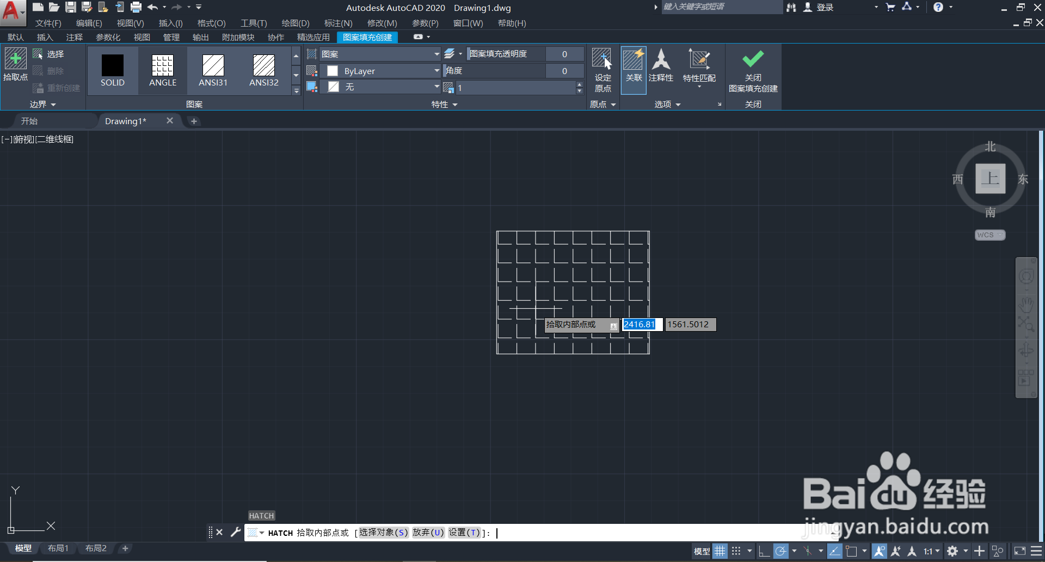
Task: Click the binoculars search icon
Action: click(791, 7)
